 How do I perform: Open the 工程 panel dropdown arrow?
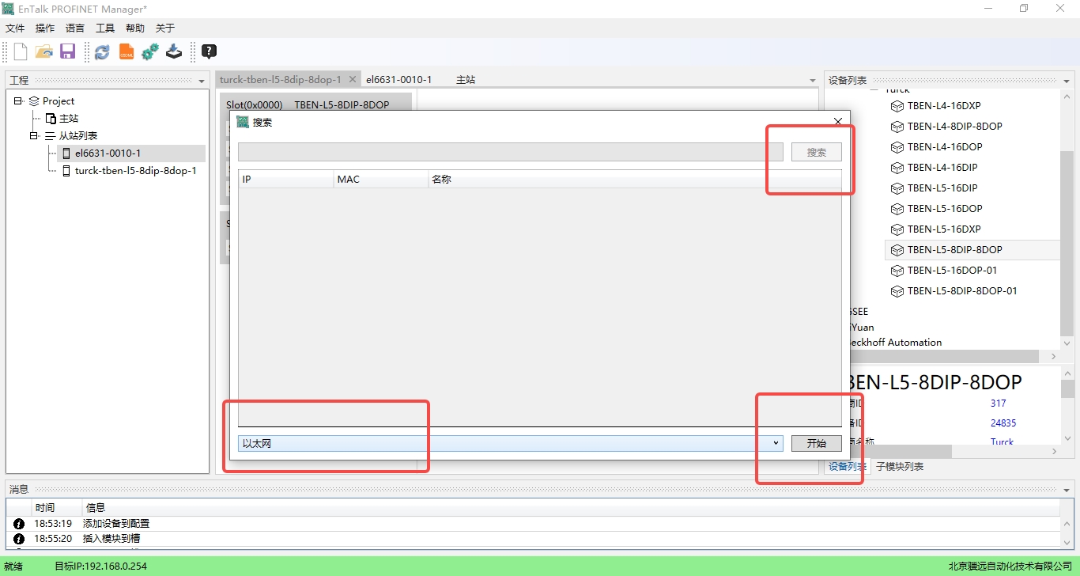(202, 81)
